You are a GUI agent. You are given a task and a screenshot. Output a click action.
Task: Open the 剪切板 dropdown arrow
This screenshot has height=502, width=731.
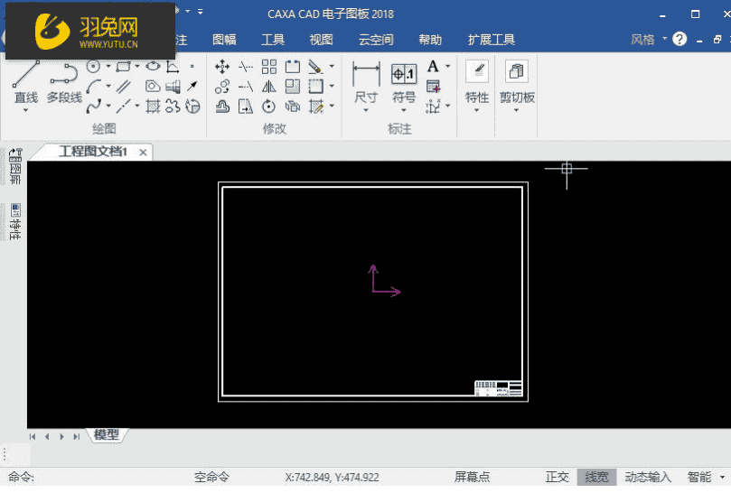pos(516,111)
